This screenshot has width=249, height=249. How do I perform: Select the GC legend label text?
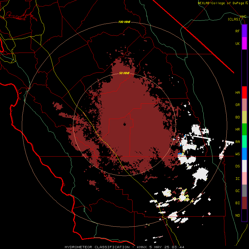(x=237, y=191)
